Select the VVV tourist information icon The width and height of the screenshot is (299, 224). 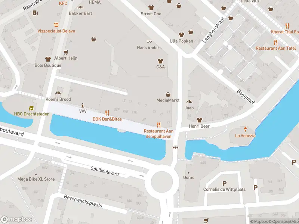(83, 105)
